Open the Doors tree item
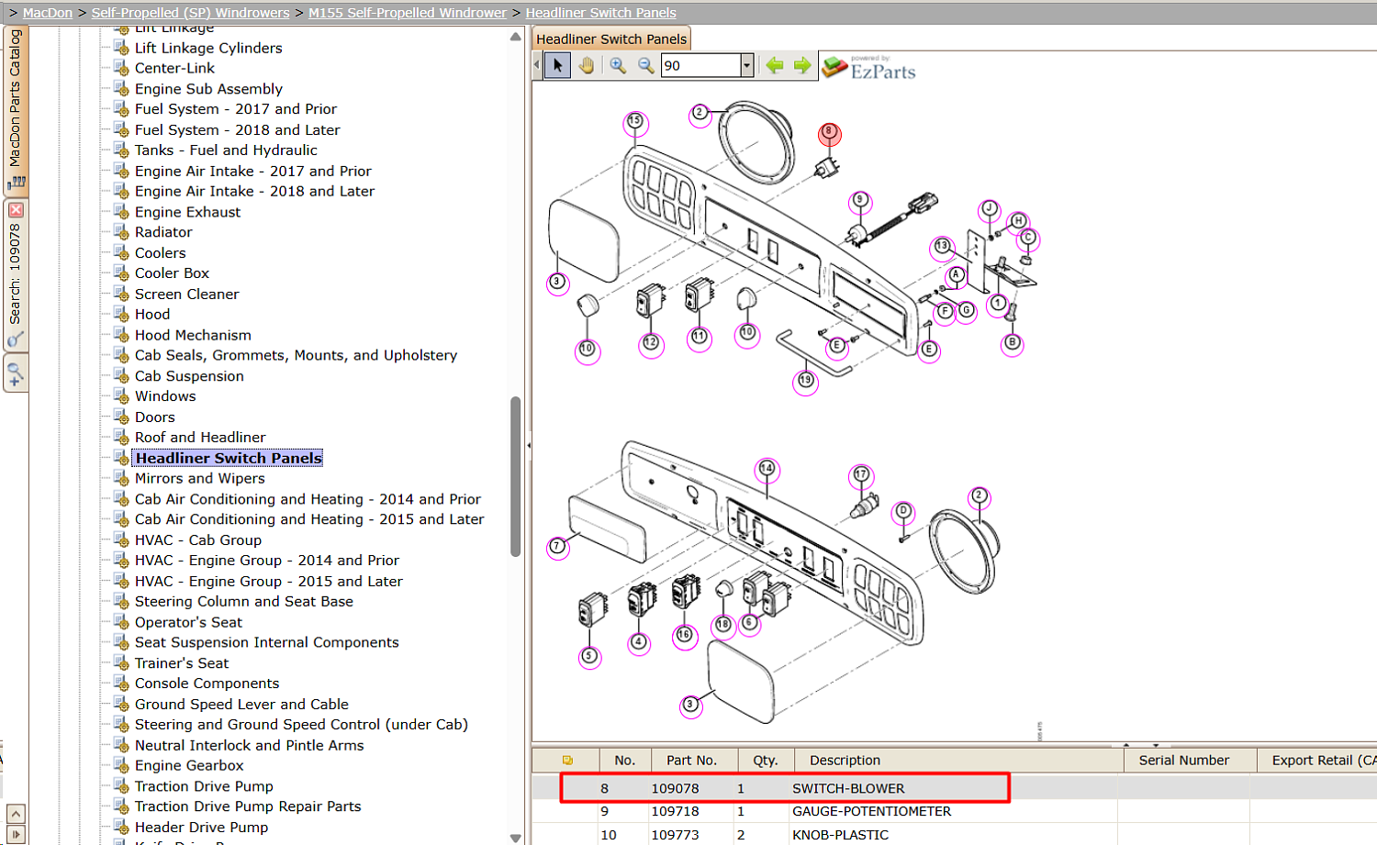This screenshot has width=1377, height=845. click(154, 417)
